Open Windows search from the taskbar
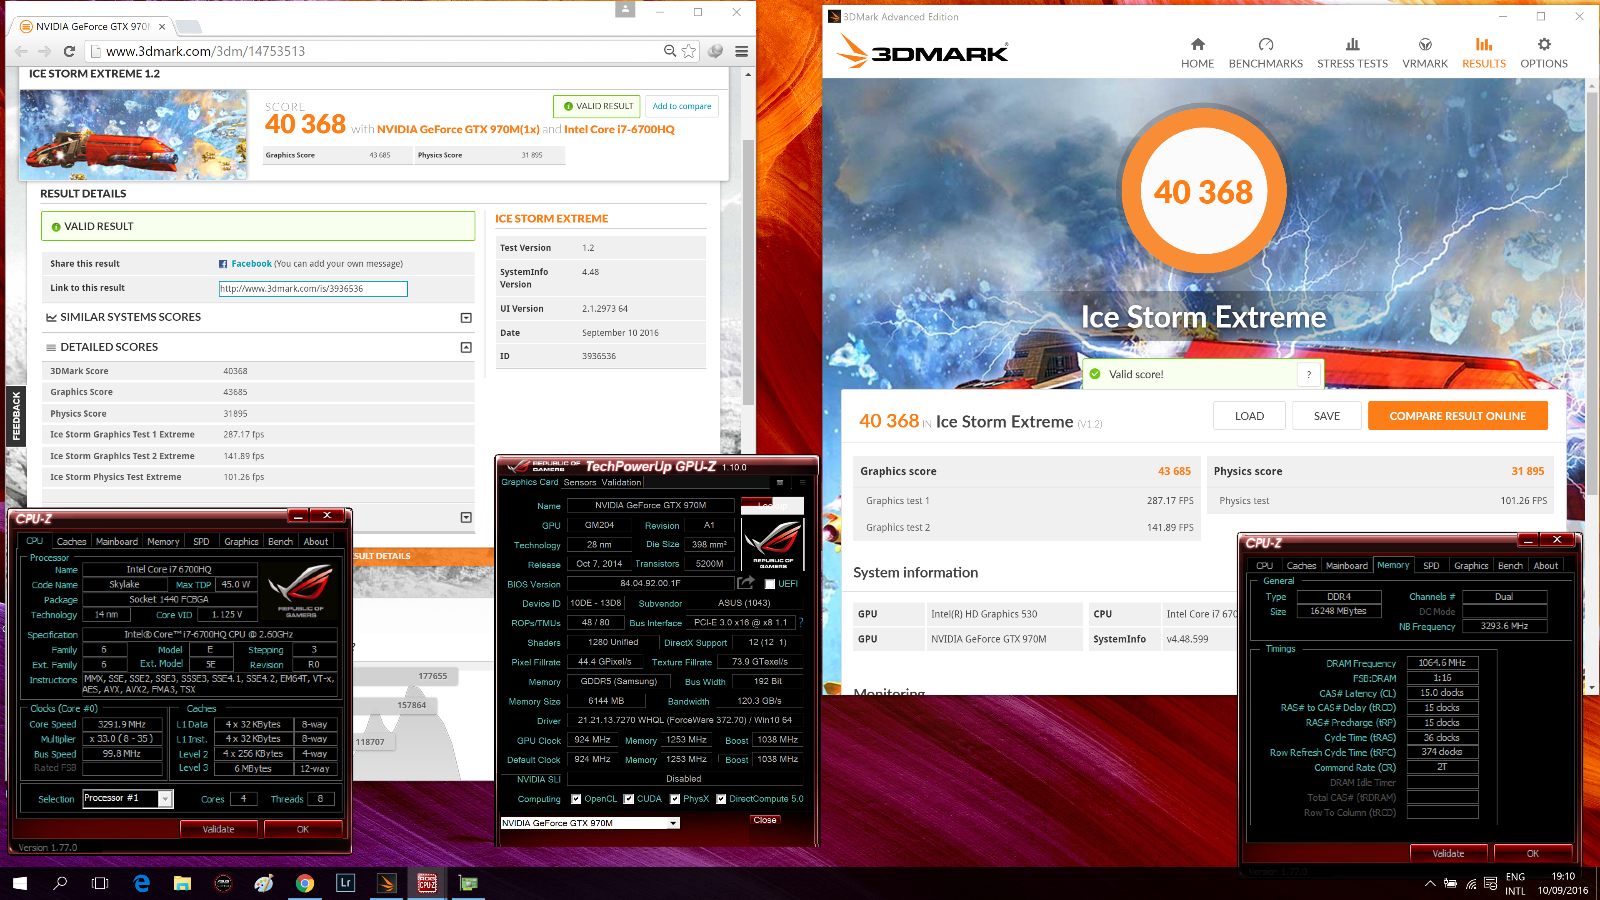Viewport: 1600px width, 900px height. coord(60,883)
